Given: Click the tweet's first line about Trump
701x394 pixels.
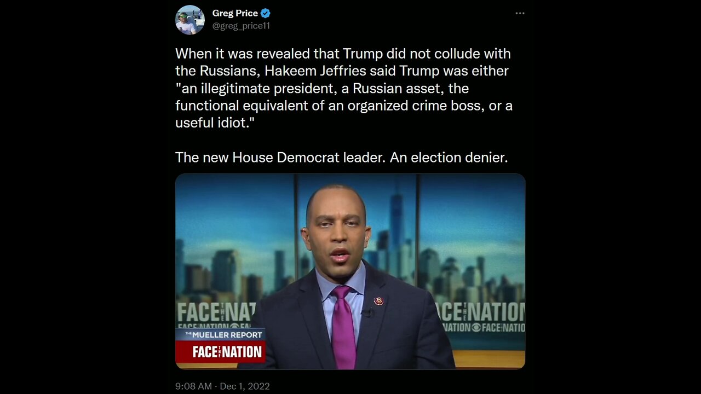Looking at the screenshot, I should tap(343, 54).
